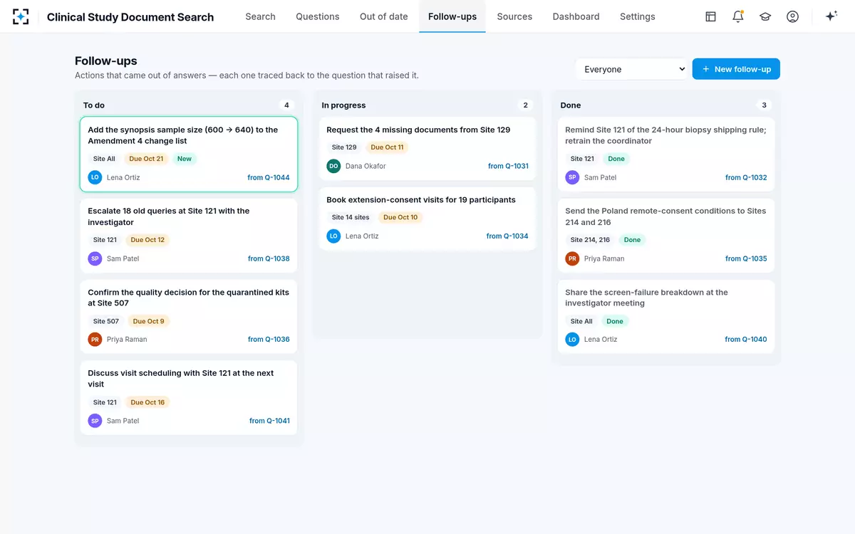The image size is (855, 534).
Task: Open the Sources tab
Action: 514,16
